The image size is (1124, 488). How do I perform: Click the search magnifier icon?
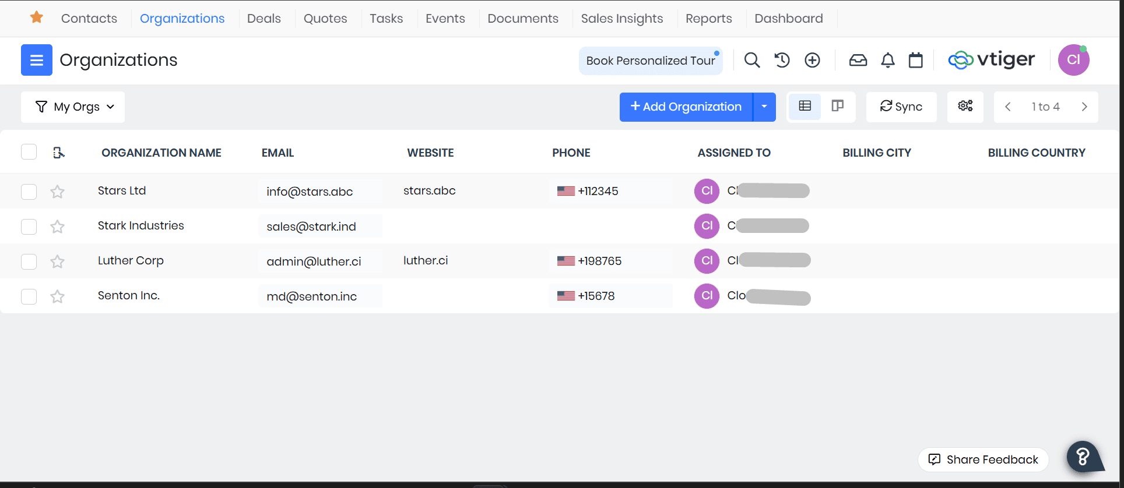click(x=752, y=60)
